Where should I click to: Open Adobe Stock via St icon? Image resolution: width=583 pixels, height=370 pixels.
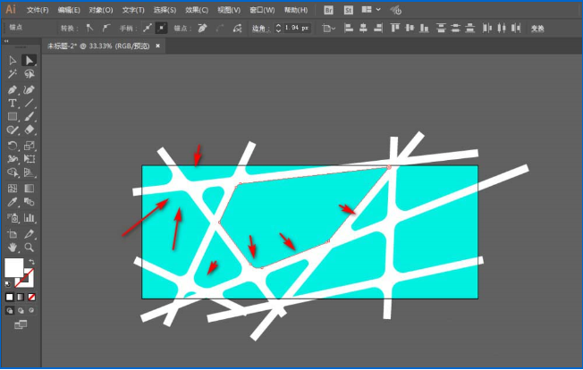click(348, 10)
